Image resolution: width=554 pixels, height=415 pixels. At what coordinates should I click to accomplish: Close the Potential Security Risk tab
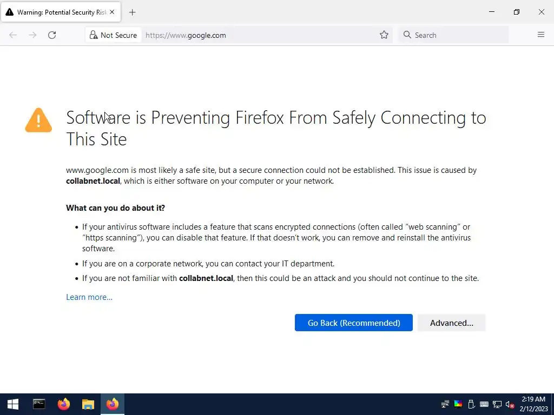(112, 12)
